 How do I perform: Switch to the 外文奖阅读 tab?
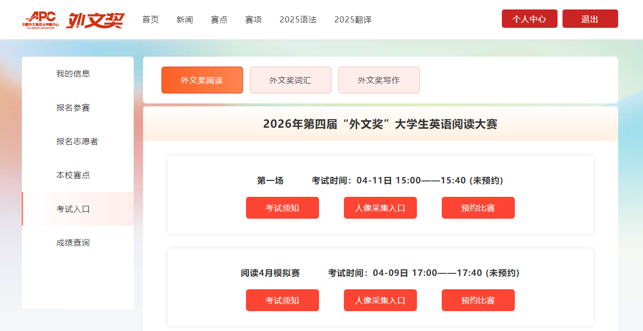point(202,80)
